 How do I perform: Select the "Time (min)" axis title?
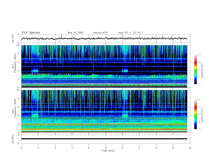[108, 151]
